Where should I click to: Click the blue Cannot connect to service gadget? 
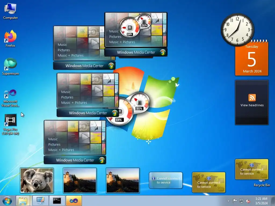click(166, 180)
